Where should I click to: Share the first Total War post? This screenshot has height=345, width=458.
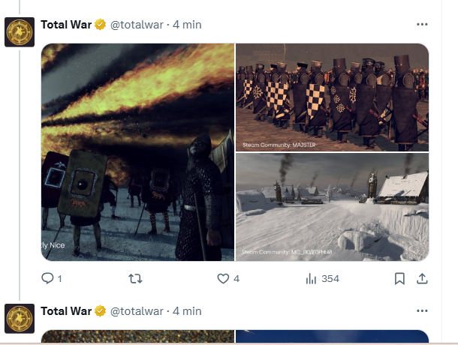click(x=422, y=278)
